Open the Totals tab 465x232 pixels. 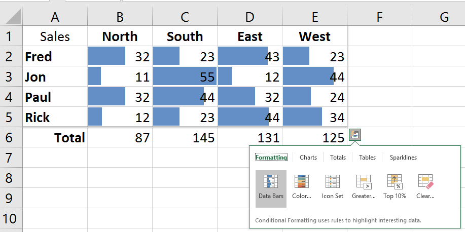[338, 158]
